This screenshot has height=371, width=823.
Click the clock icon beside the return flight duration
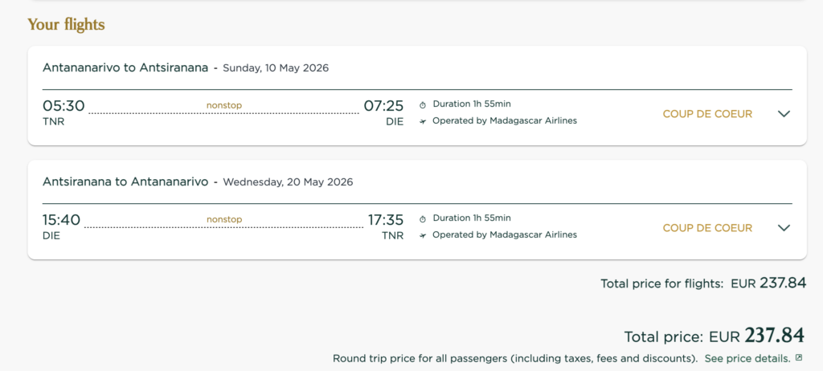(423, 218)
